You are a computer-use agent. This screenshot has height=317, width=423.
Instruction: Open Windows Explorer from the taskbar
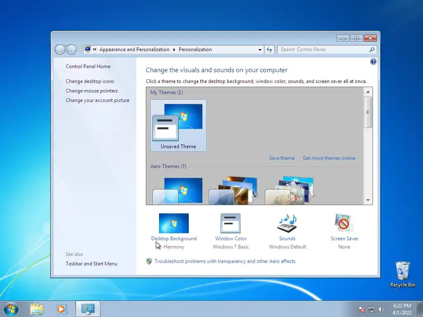tap(37, 309)
